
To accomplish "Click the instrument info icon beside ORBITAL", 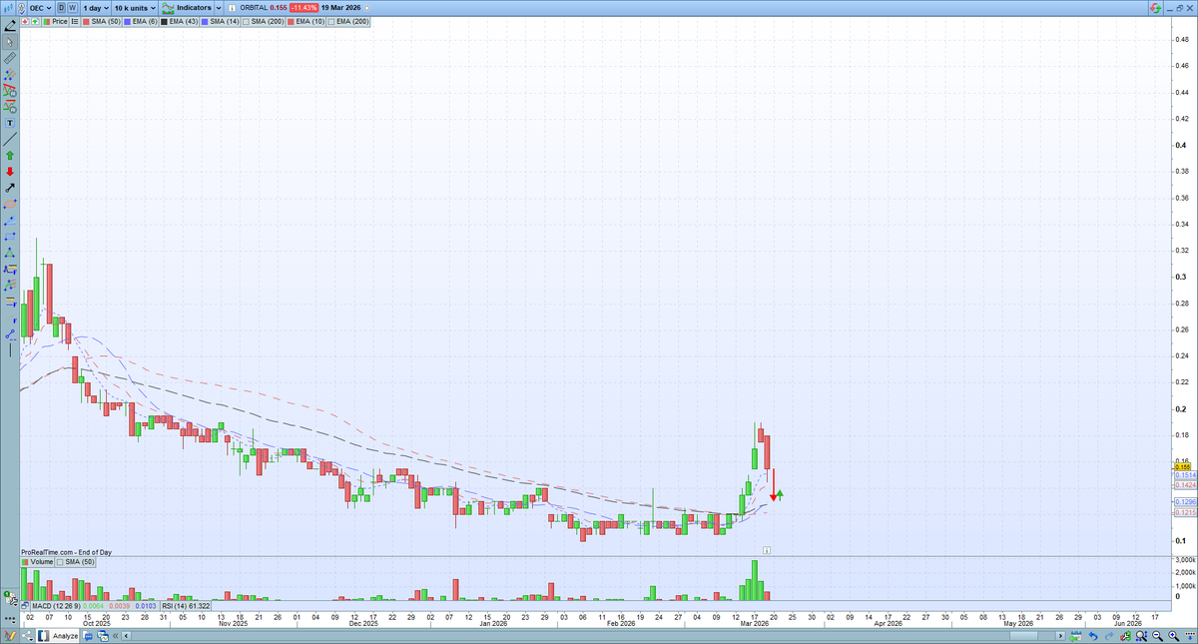I will point(232,8).
